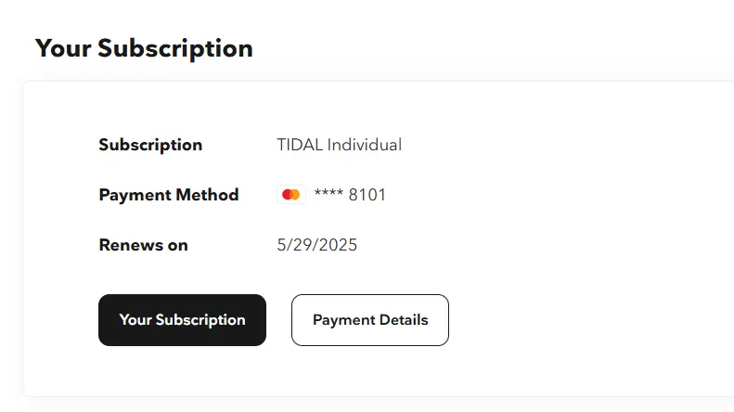
Task: Open the Payment Details button
Action: pyautogui.click(x=370, y=320)
